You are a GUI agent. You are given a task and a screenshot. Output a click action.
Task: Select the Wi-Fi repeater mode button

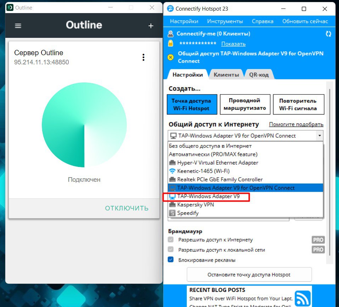coord(298,105)
